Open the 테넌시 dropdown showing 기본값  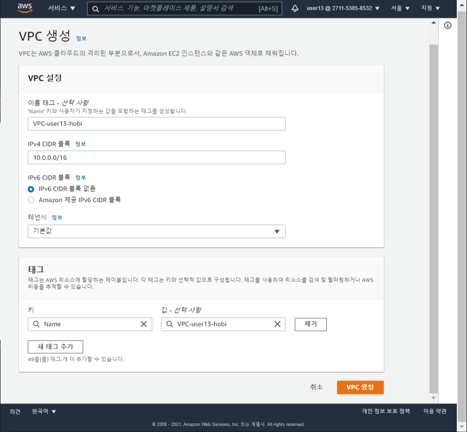156,231
